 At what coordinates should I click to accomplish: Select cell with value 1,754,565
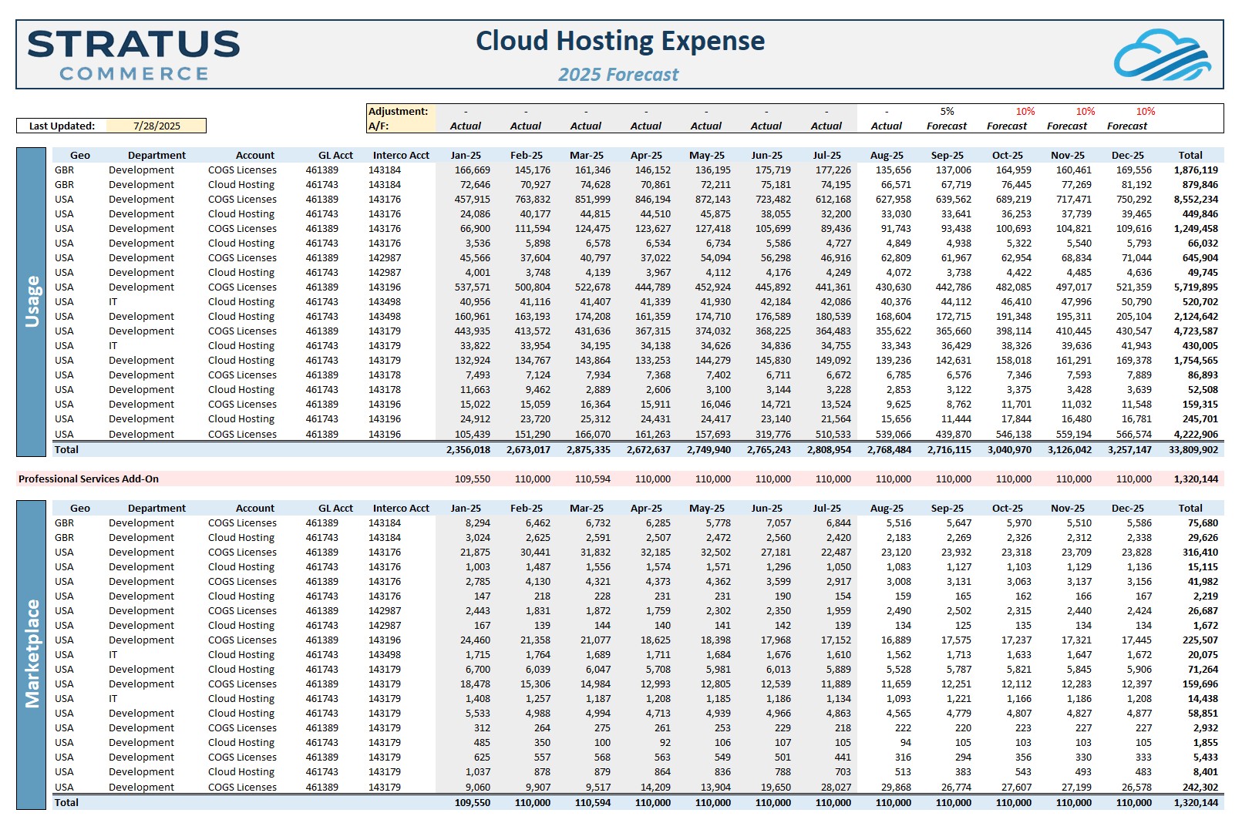click(x=1196, y=360)
